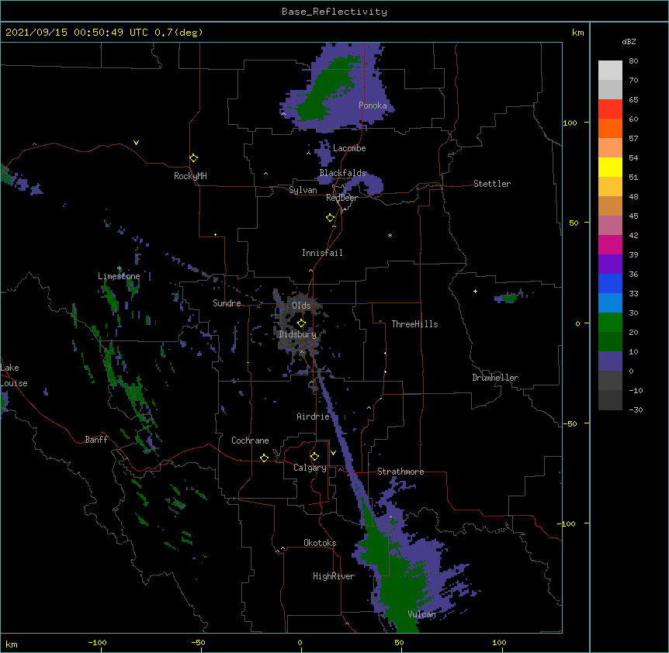
Task: Click the -100 tick label on horizontal axis
Action: [x=97, y=642]
